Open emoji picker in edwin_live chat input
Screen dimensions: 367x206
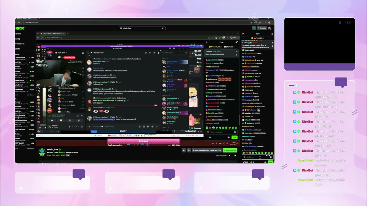tap(271, 157)
